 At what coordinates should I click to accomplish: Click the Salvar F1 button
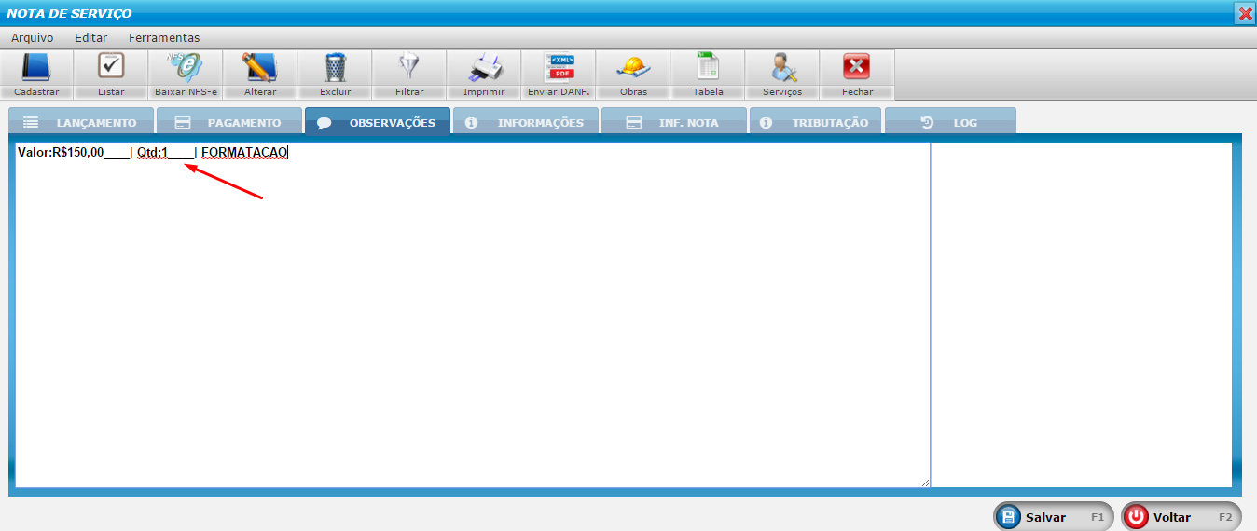tap(1054, 516)
